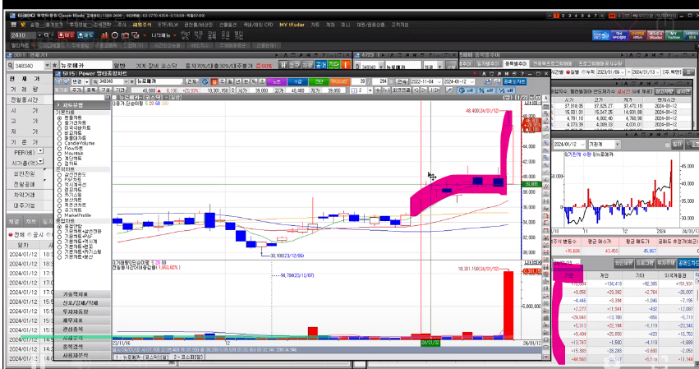Click the previous left-triangle navigation icon in chart toolbar

(416, 90)
